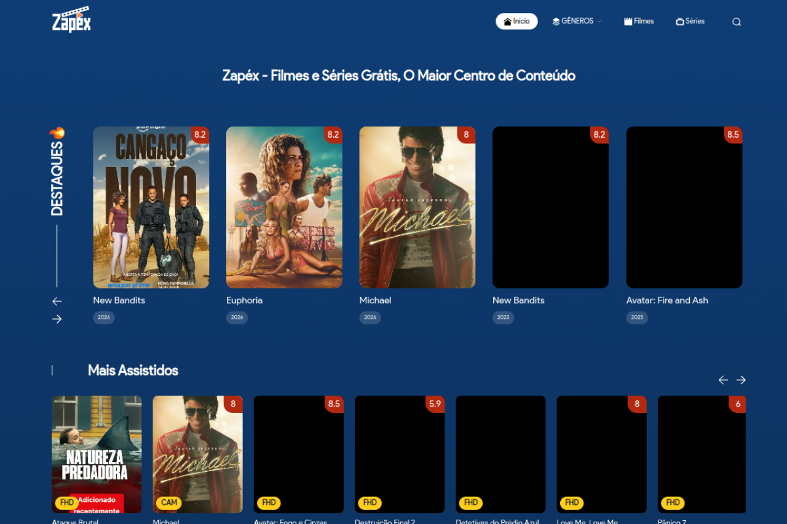Click the Zapéx logo

click(x=71, y=20)
